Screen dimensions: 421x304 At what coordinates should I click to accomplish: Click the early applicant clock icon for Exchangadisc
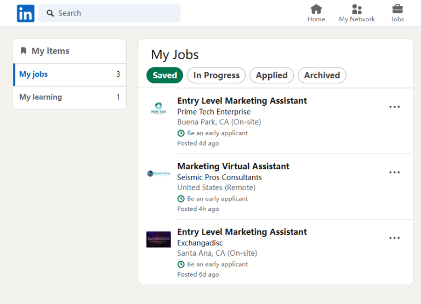[x=181, y=265]
